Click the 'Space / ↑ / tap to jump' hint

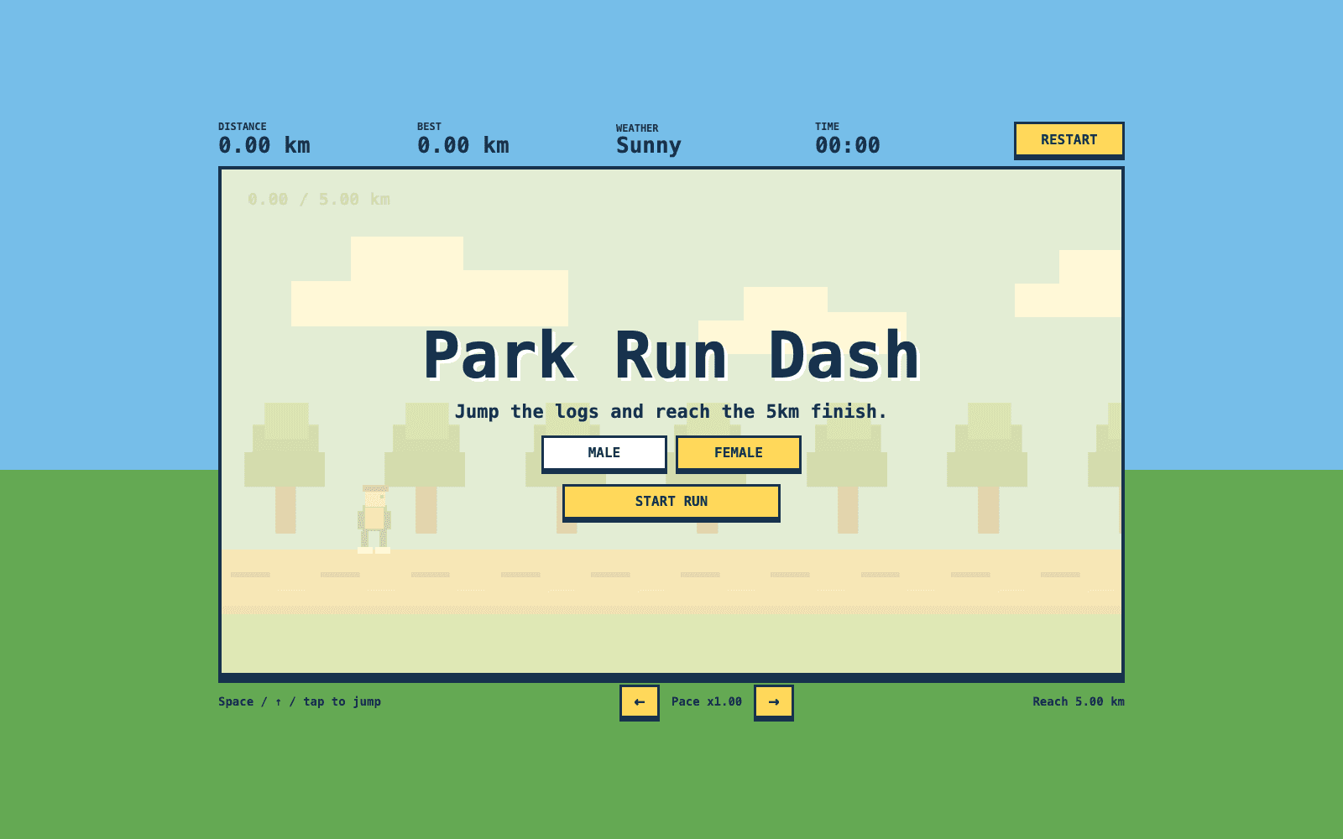pos(300,701)
